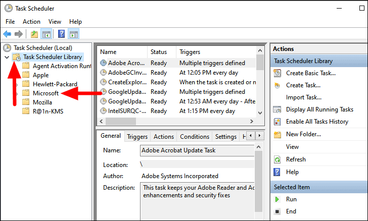Click the Description text box
The width and height of the screenshot is (368, 221).
point(197,201)
